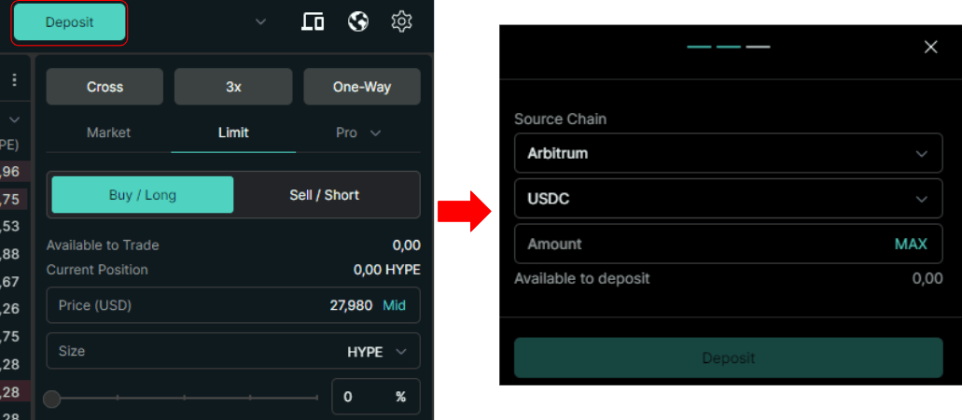962x420 pixels.
Task: Open the multi-device layout icon
Action: click(313, 21)
